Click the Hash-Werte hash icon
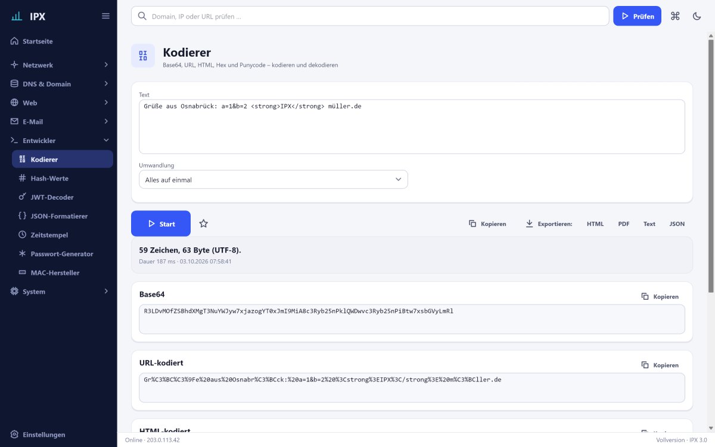This screenshot has width=715, height=447. point(23,178)
